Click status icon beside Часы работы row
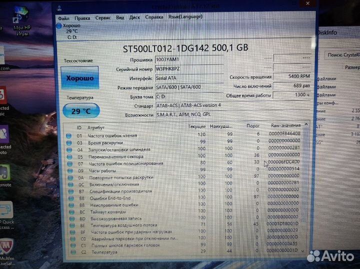Screen dimensions: 360x269 click(x=68, y=170)
